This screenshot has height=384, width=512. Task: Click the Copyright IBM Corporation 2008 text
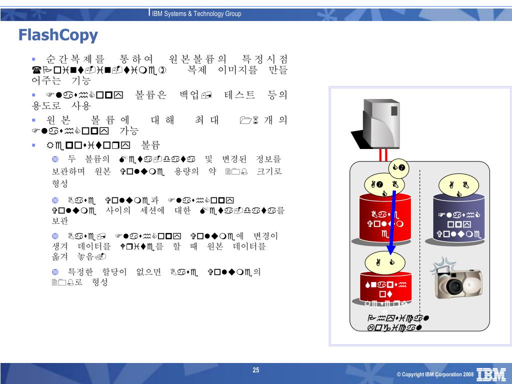coord(435,374)
